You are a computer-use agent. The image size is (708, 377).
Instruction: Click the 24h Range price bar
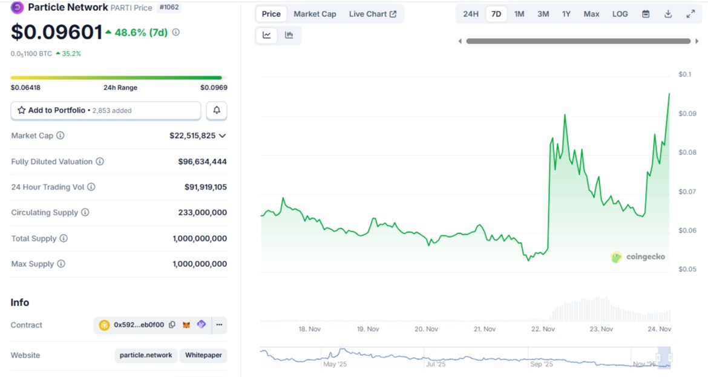(117, 77)
